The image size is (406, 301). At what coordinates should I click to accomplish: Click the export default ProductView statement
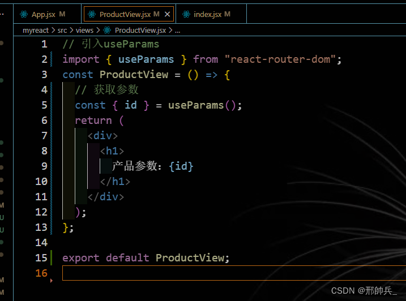(146, 258)
